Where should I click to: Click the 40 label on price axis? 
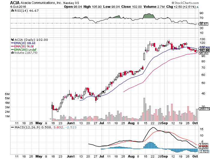203,94
